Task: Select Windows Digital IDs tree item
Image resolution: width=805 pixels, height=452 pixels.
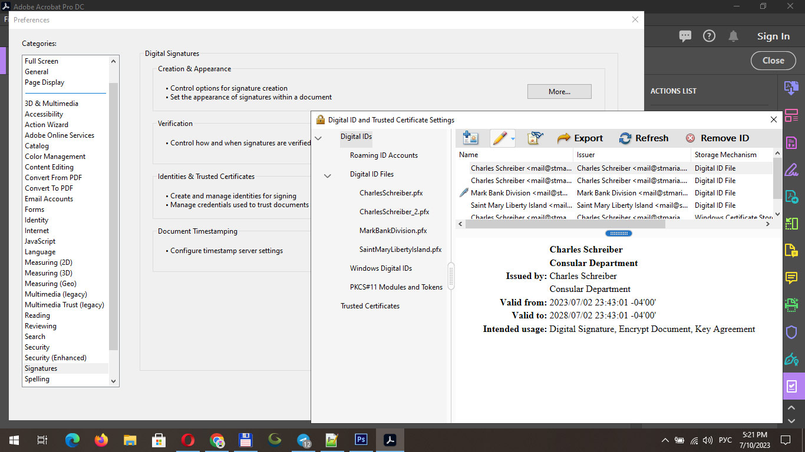Action: click(381, 268)
